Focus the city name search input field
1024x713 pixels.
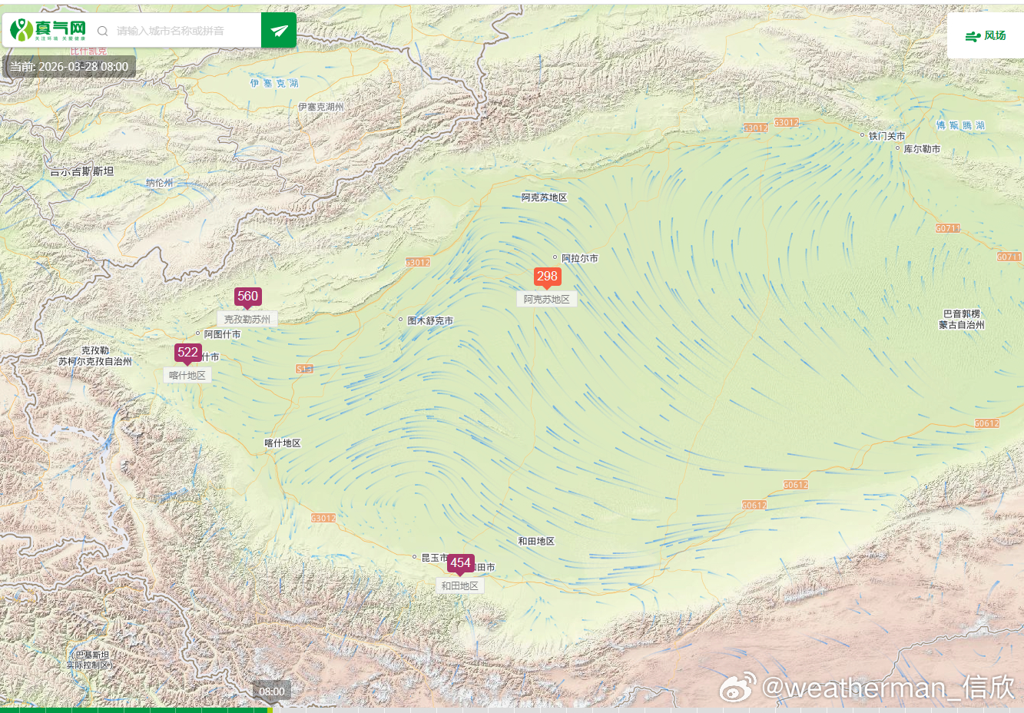coord(184,31)
